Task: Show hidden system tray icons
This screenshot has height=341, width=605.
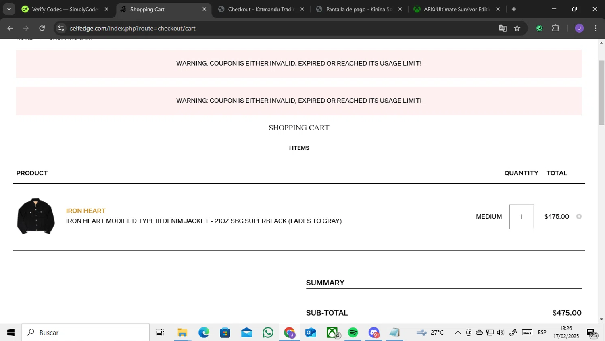Action: (458, 333)
